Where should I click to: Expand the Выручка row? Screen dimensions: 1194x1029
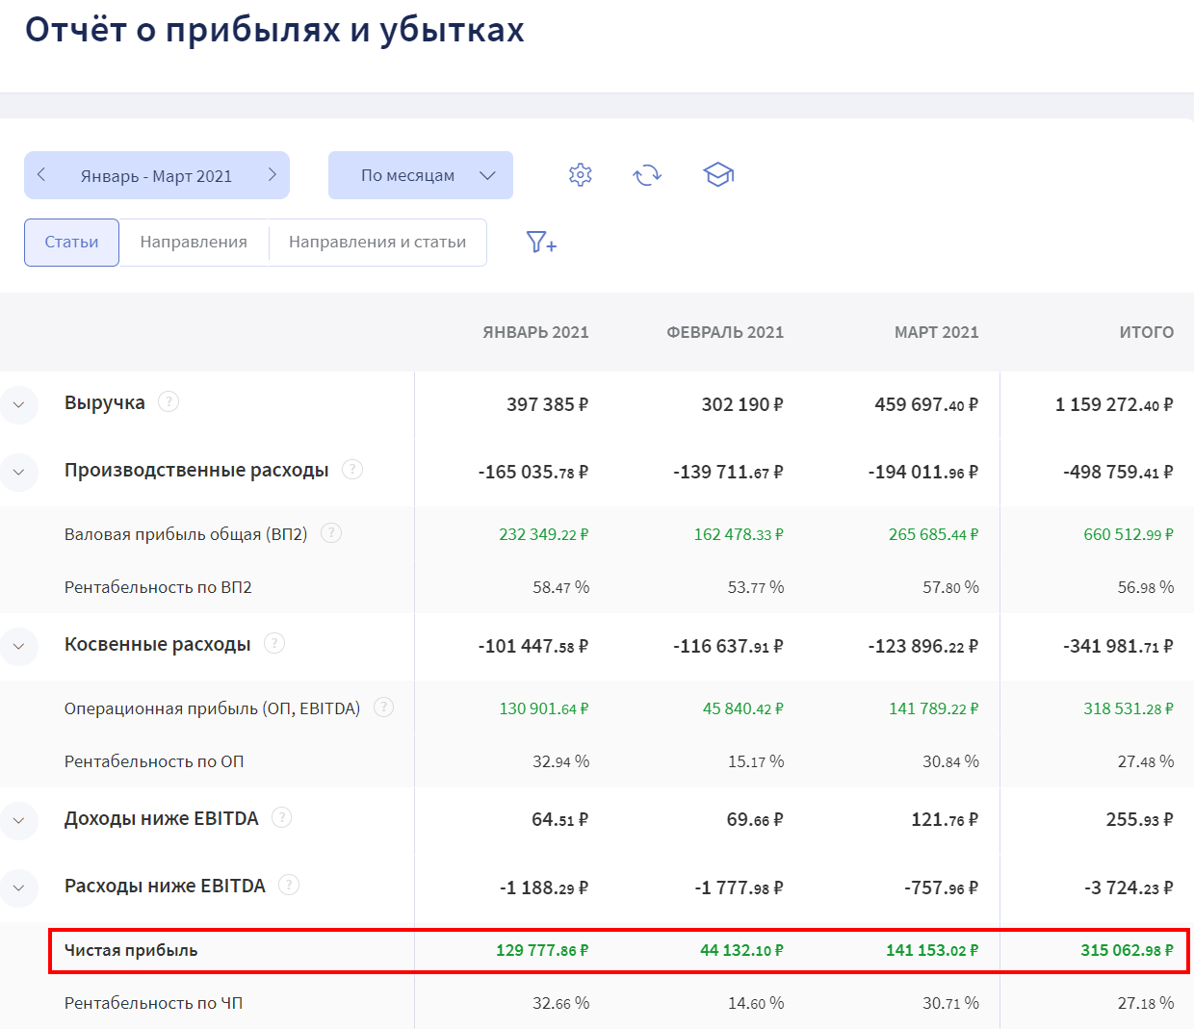tap(19, 405)
